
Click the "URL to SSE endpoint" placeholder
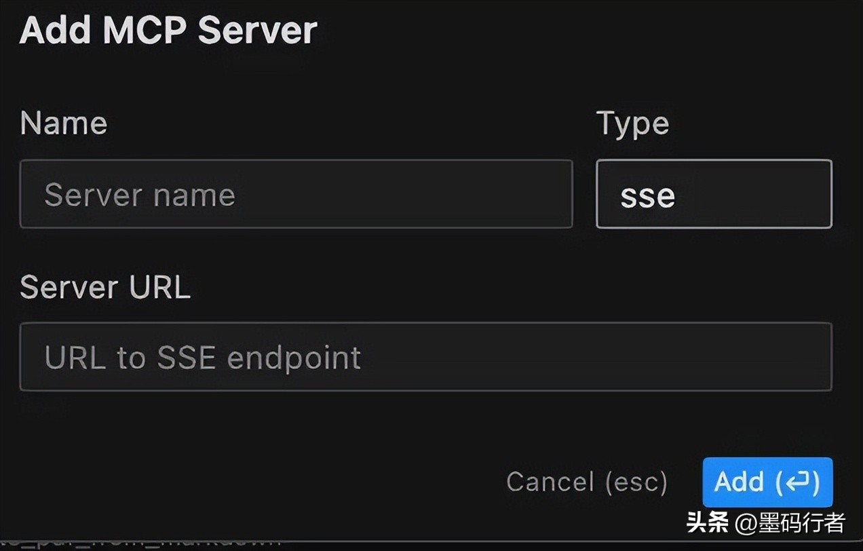click(202, 358)
